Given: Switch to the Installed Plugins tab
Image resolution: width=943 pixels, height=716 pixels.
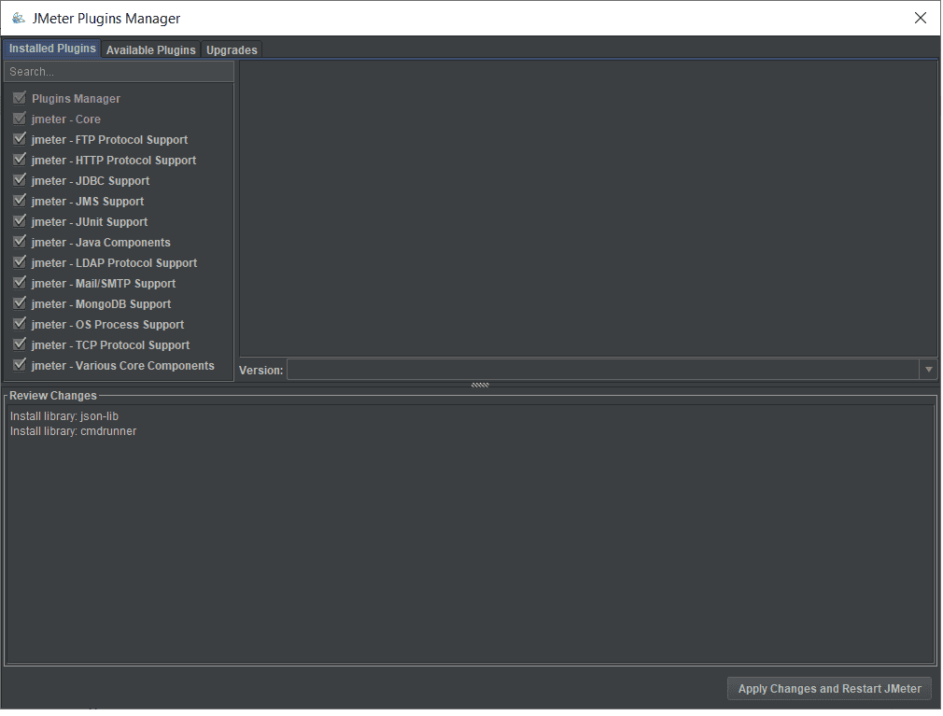Looking at the screenshot, I should pos(52,49).
